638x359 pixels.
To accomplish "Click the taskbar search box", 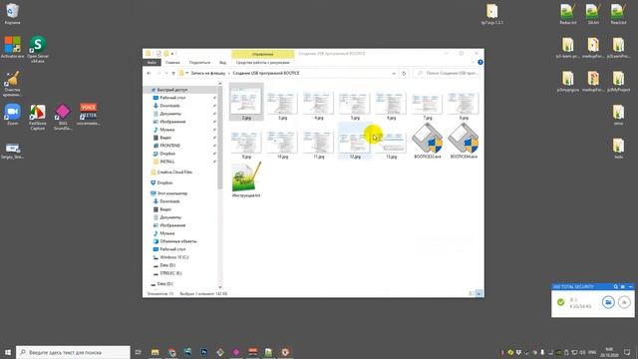I will click(73, 352).
